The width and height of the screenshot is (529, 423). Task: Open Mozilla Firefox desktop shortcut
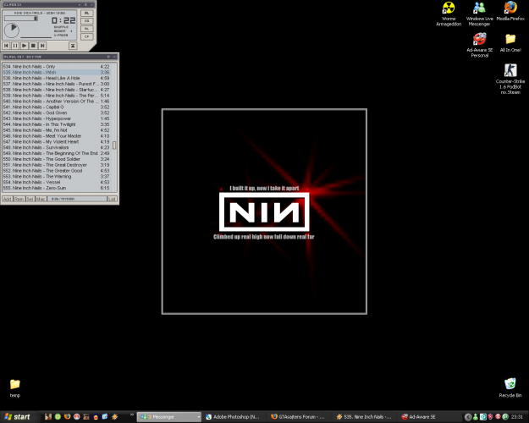click(x=510, y=12)
